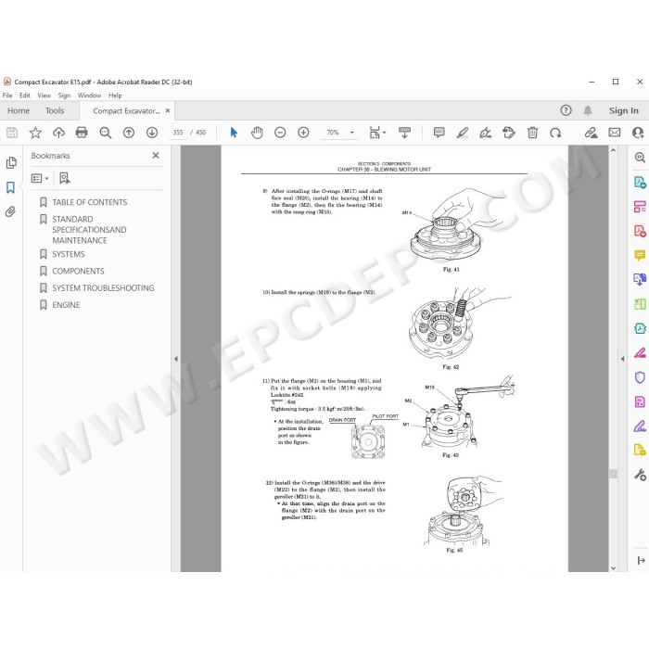Toggle the Bookmarks panel icon
Image resolution: width=649 pixels, height=649 pixels.
click(x=11, y=187)
